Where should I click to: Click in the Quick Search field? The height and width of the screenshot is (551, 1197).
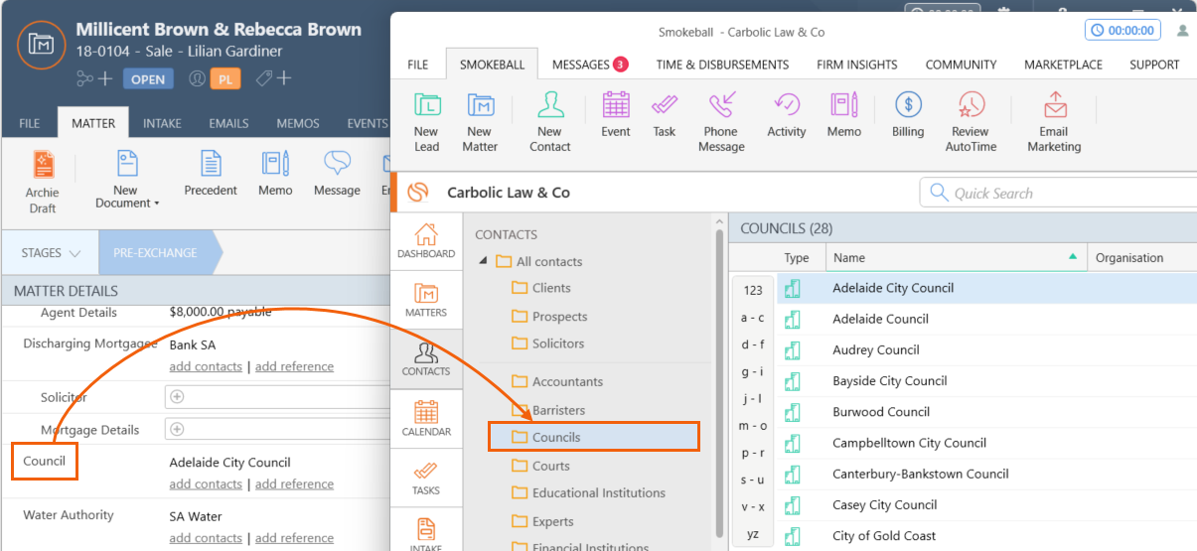coord(1058,193)
